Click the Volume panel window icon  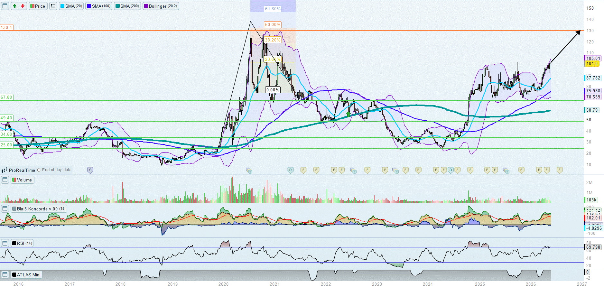(x=5, y=180)
